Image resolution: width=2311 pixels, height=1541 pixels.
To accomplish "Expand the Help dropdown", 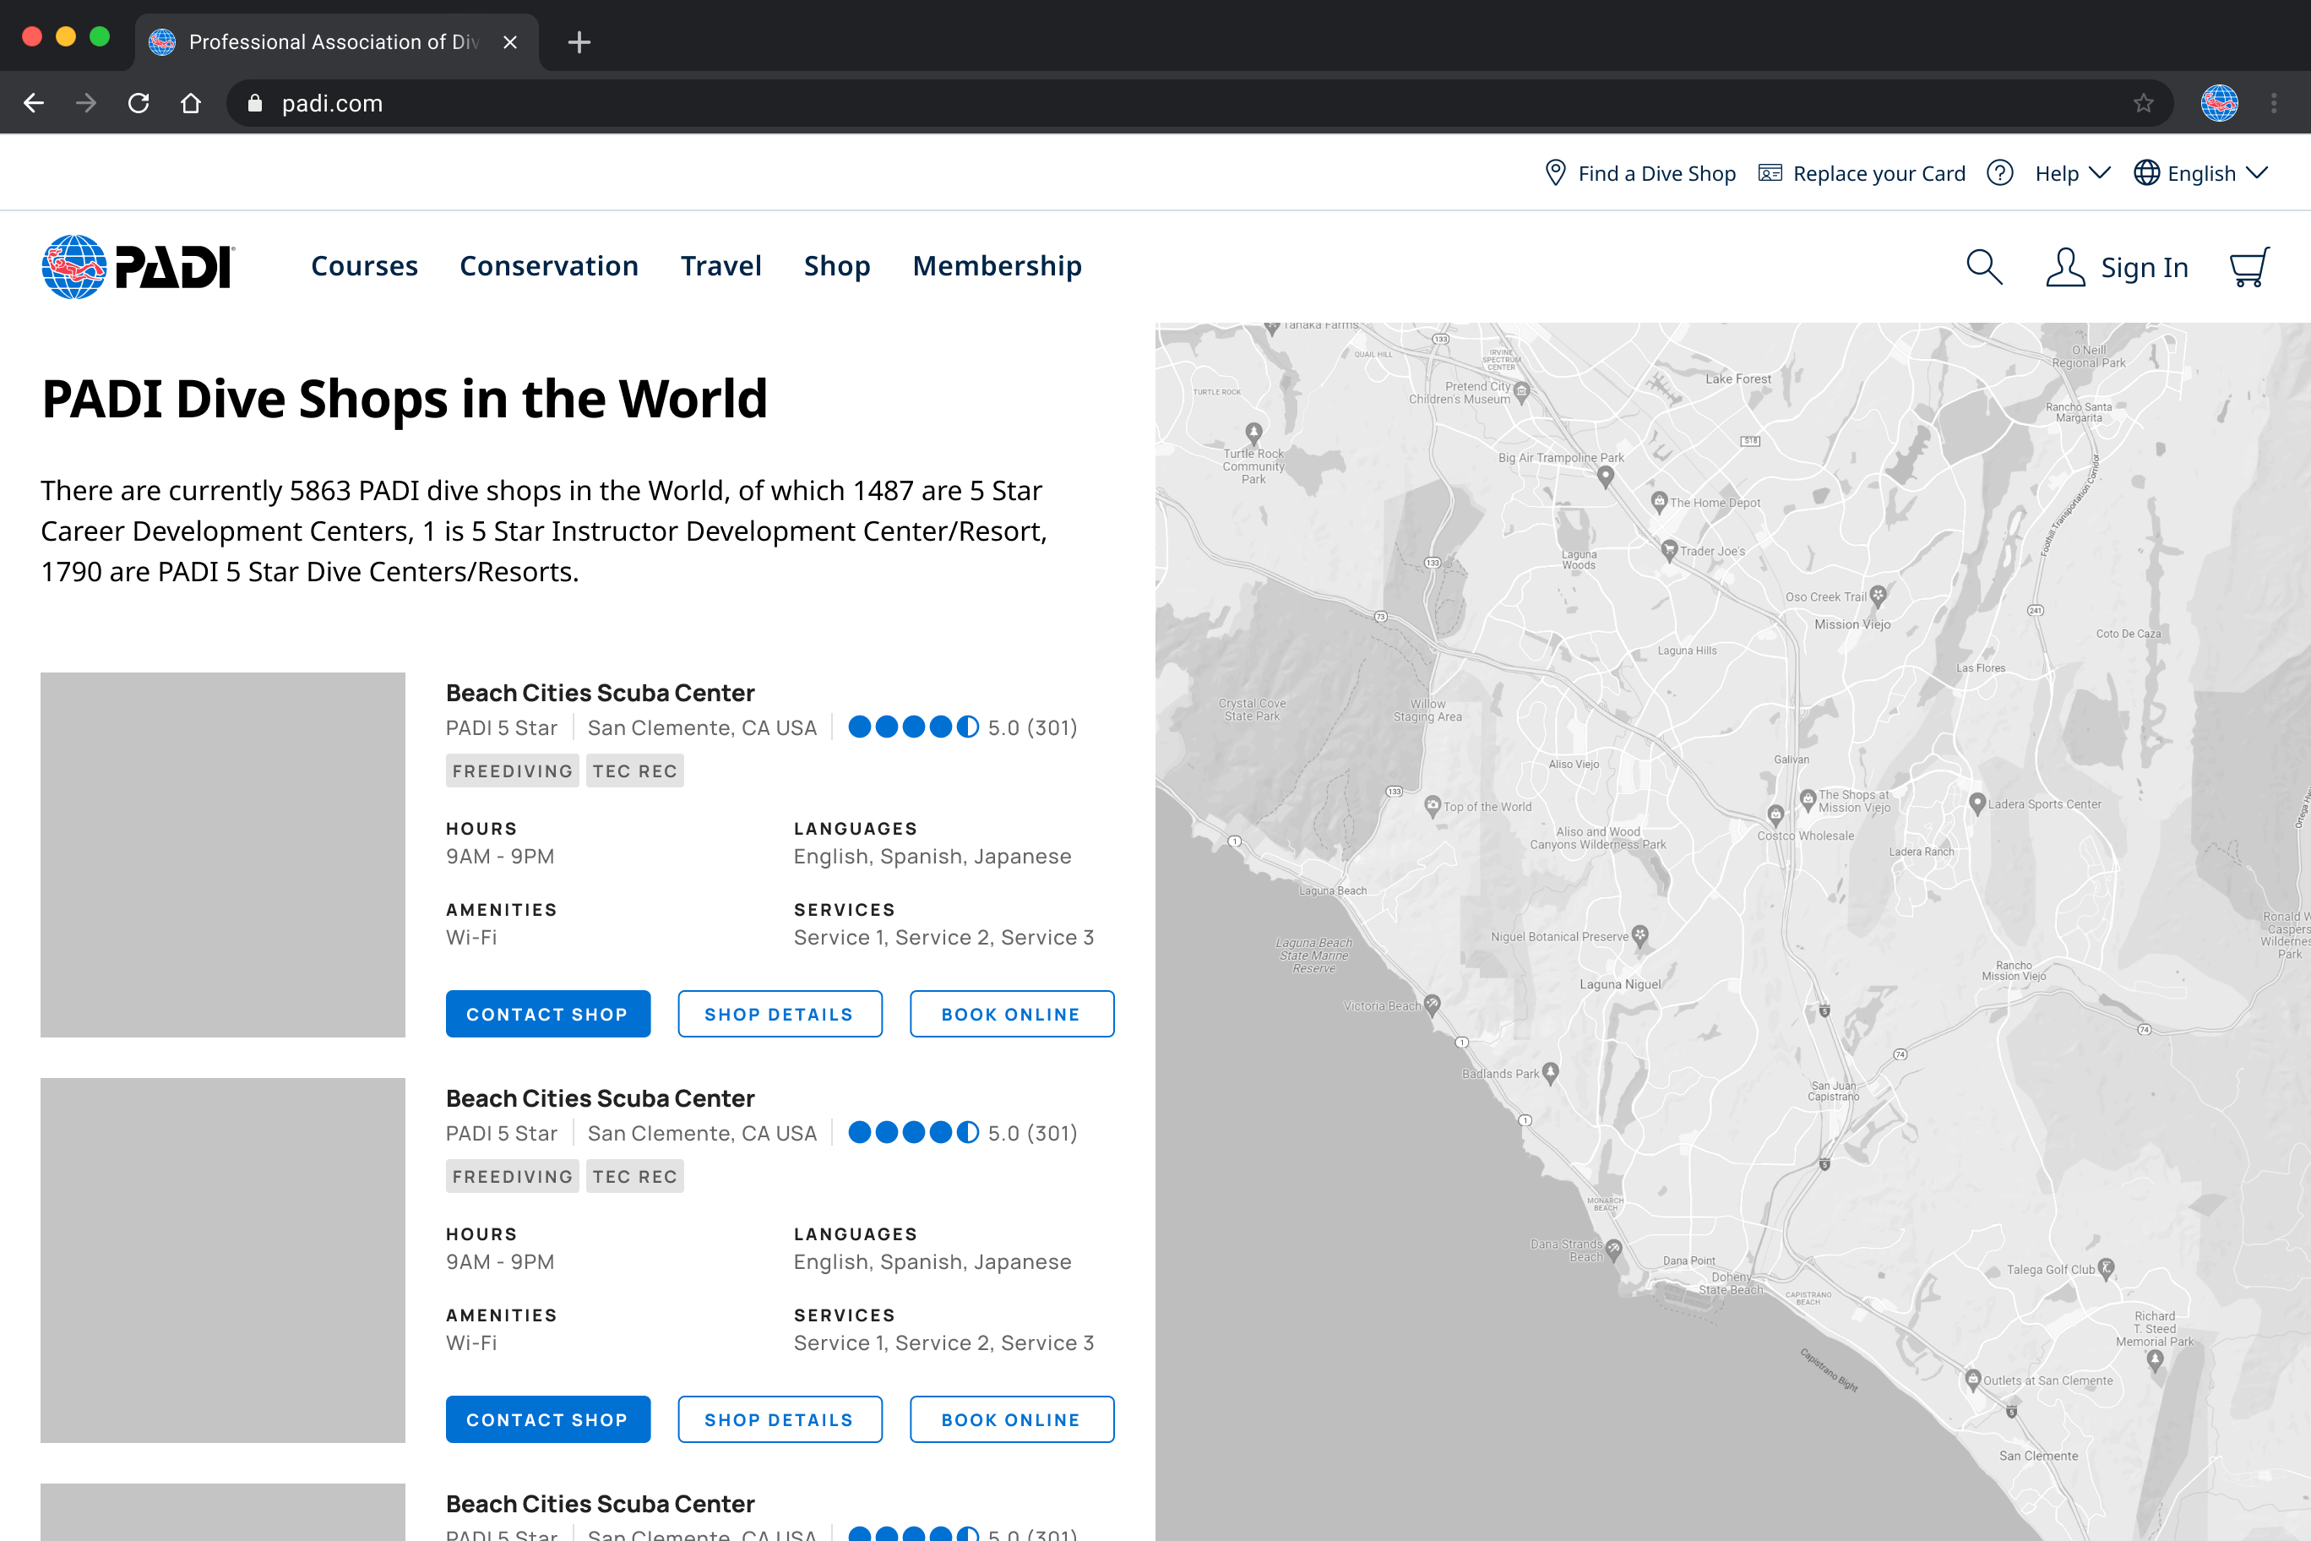I will (2071, 173).
